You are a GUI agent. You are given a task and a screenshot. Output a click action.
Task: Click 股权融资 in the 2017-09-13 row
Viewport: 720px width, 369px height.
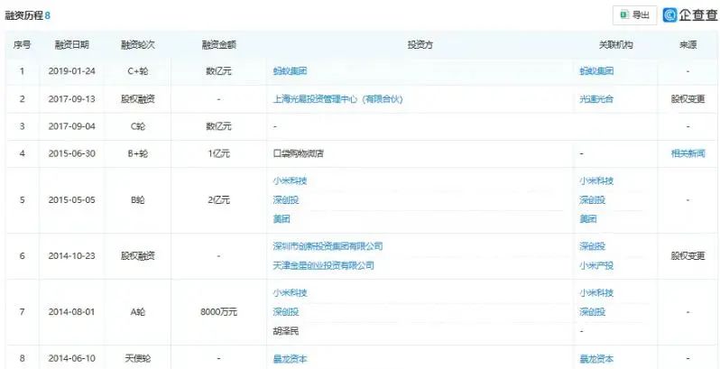[138, 99]
